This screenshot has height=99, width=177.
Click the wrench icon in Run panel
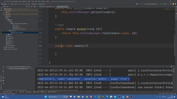coord(3,71)
